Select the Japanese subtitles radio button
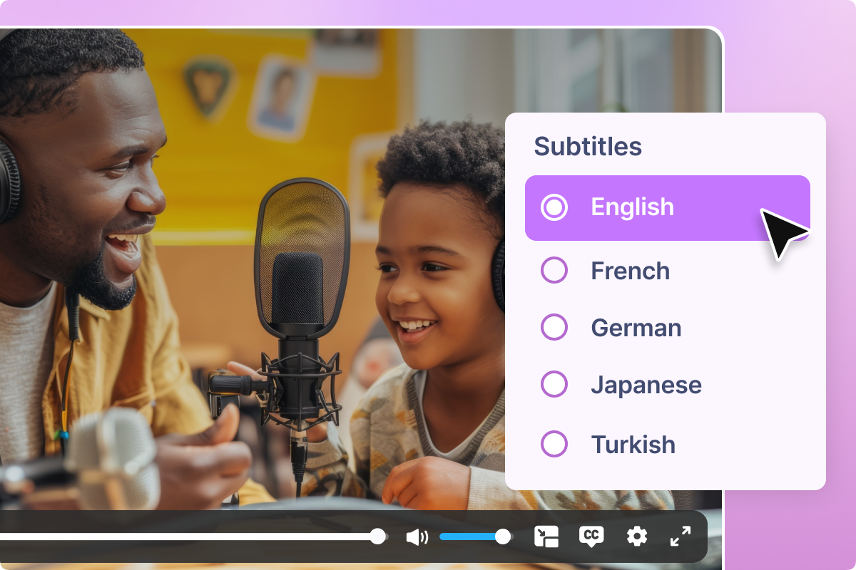Image resolution: width=856 pixels, height=570 pixels. pos(554,385)
